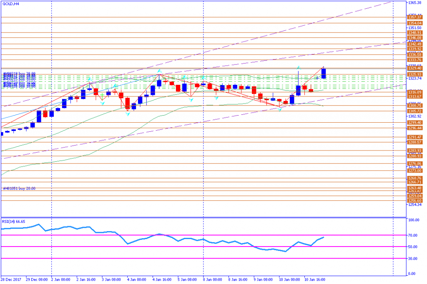The image size is (427, 284).
Task: Click the up fractal arrow above the 4 Jan 16:00 peak
Action: (159, 72)
